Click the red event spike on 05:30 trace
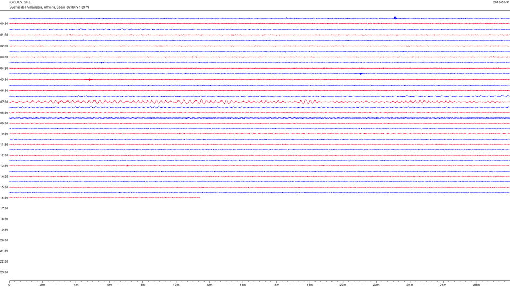This screenshot has height=287, width=510. [x=90, y=79]
